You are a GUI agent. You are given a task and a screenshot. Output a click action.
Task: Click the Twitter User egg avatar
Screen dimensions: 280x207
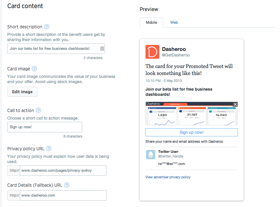click(150, 154)
